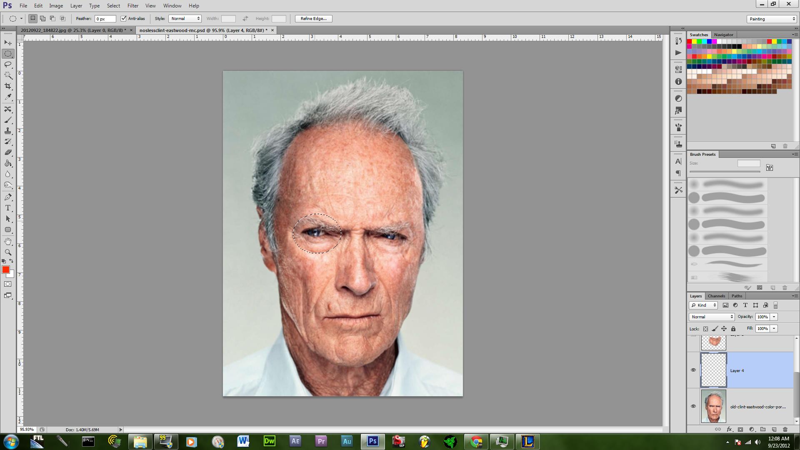The height and width of the screenshot is (450, 800).
Task: Open the Select menu
Action: point(113,6)
